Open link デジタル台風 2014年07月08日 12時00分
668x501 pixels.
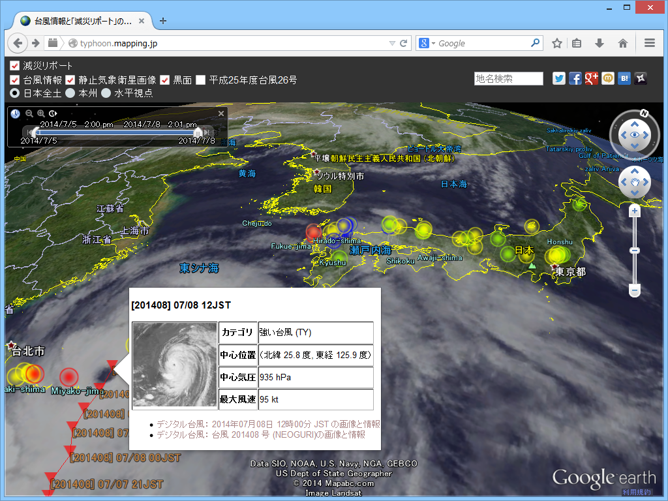pos(268,424)
